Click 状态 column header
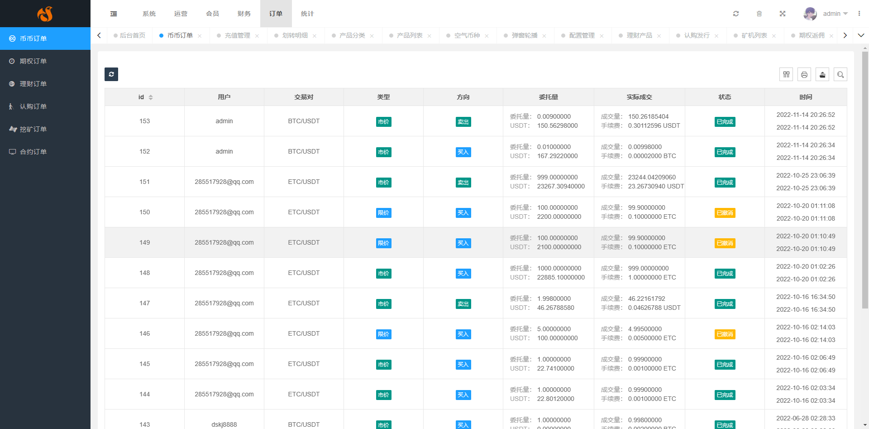This screenshot has height=429, width=869. click(725, 97)
